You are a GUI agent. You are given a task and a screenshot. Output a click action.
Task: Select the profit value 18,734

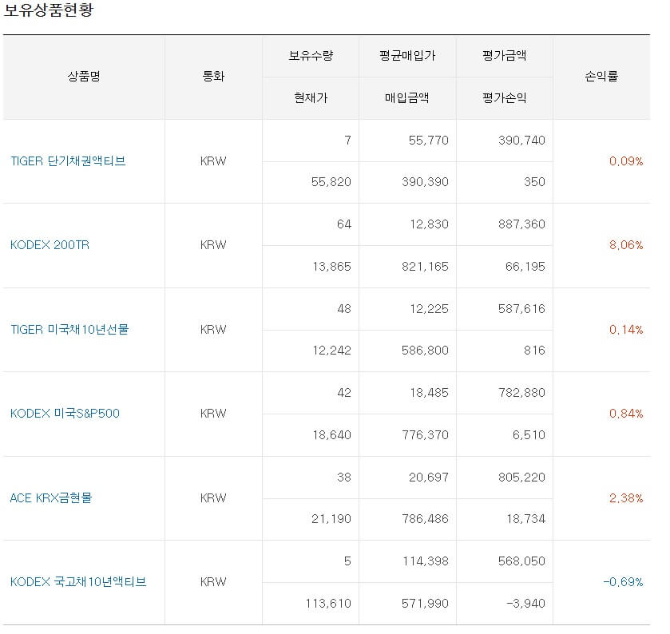[x=526, y=519]
